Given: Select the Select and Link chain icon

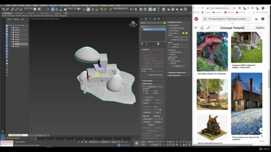Looking at the screenshot, I should [12, 9].
